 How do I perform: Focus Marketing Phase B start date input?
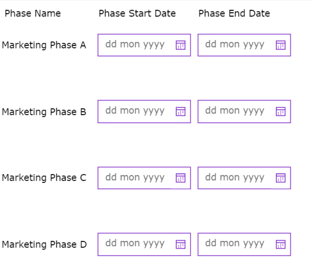pos(135,111)
